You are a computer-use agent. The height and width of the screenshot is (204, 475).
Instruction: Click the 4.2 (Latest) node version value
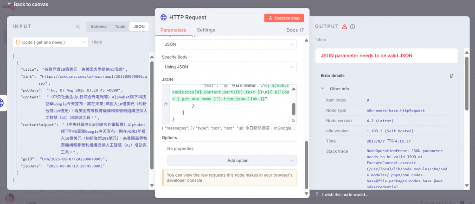(x=380, y=121)
